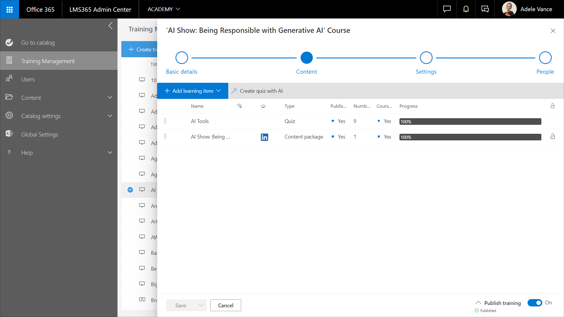Click the LinkedIn icon on content package row
Viewport: 564px width, 317px height.
[264, 137]
